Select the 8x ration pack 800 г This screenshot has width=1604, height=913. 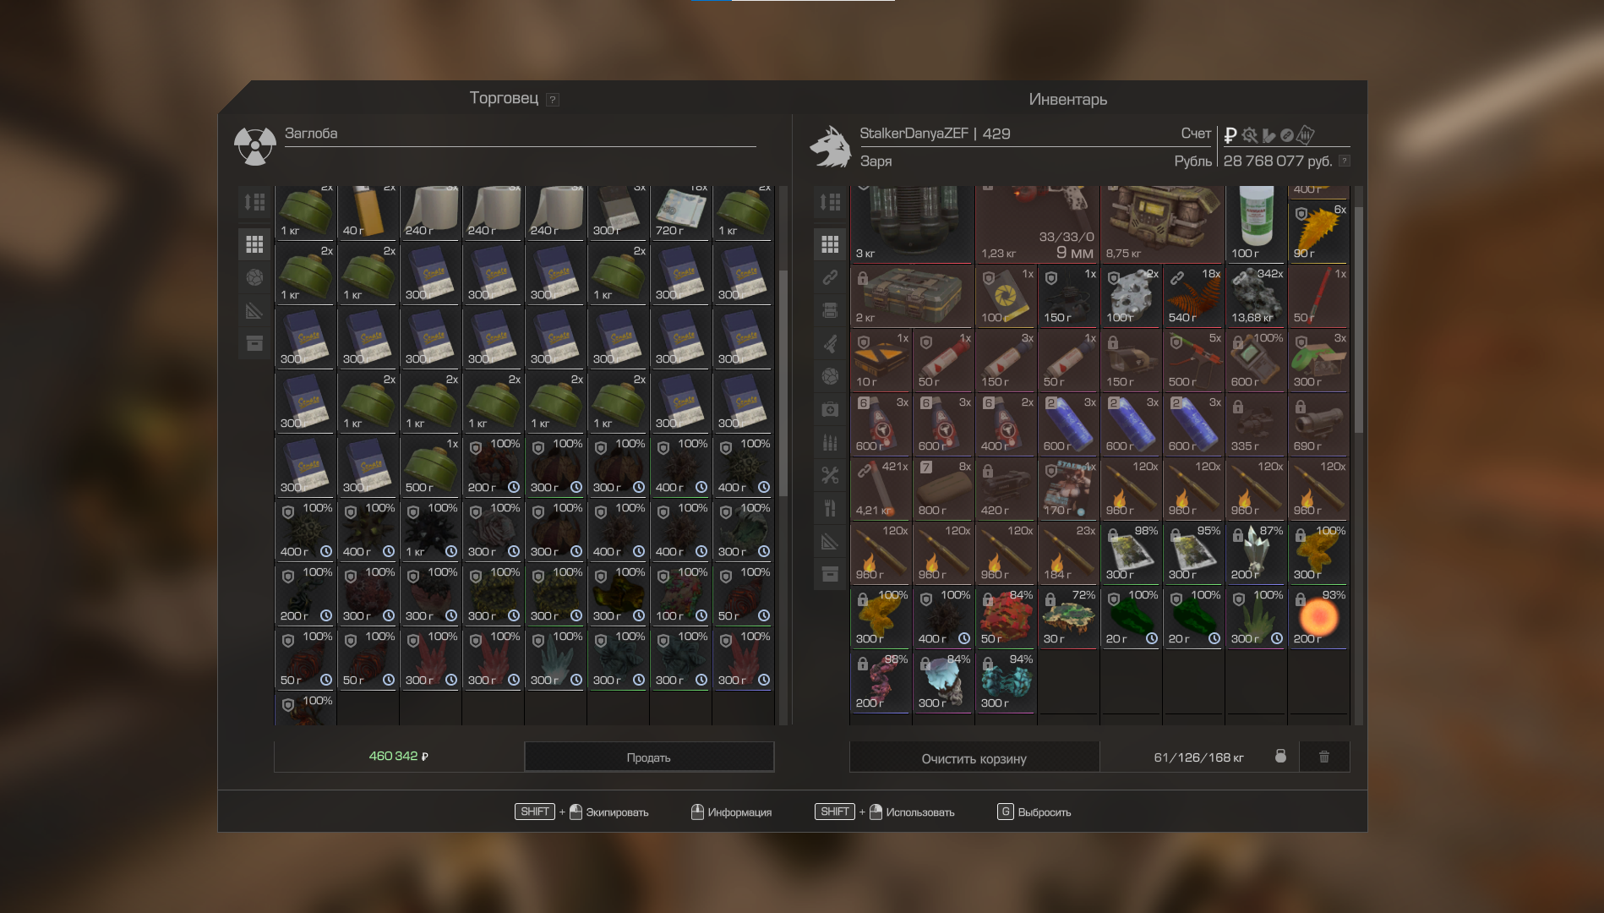(943, 489)
